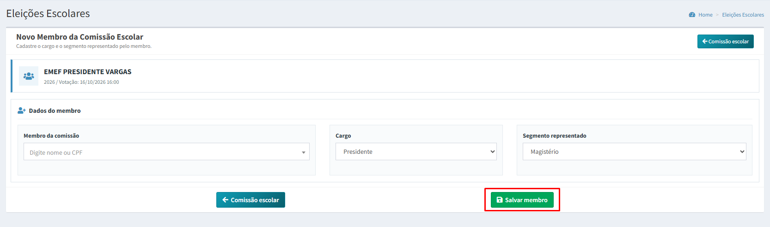Click the Segmento representado field label
The width and height of the screenshot is (770, 227).
554,136
